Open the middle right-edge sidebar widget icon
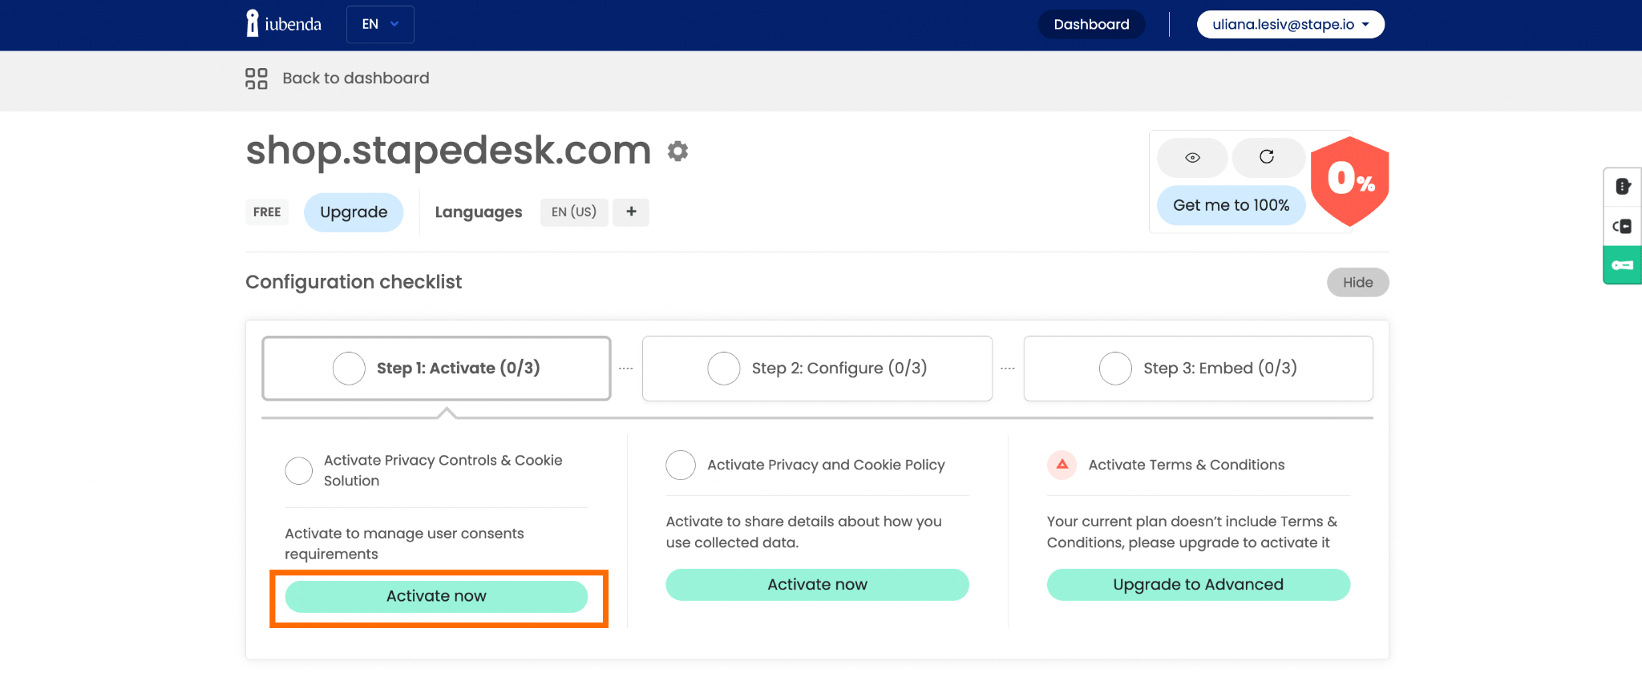1642x689 pixels. coord(1623,226)
